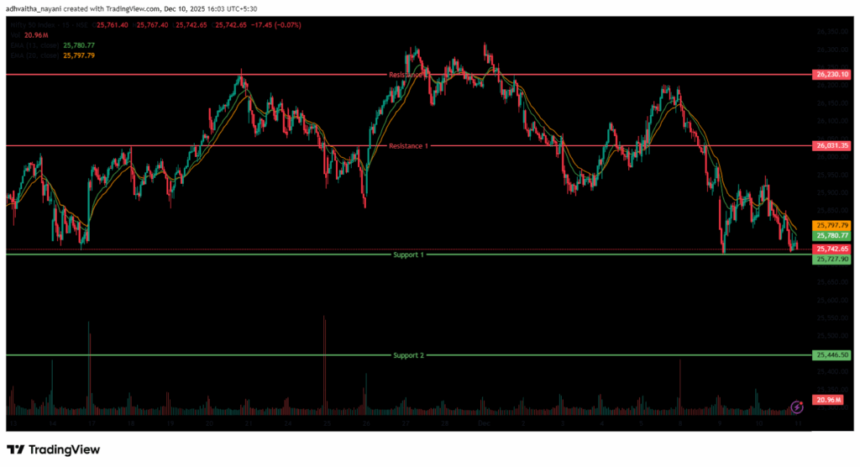The image size is (860, 467).
Task: Click the TradingView logo at bottom left
Action: coord(54,449)
